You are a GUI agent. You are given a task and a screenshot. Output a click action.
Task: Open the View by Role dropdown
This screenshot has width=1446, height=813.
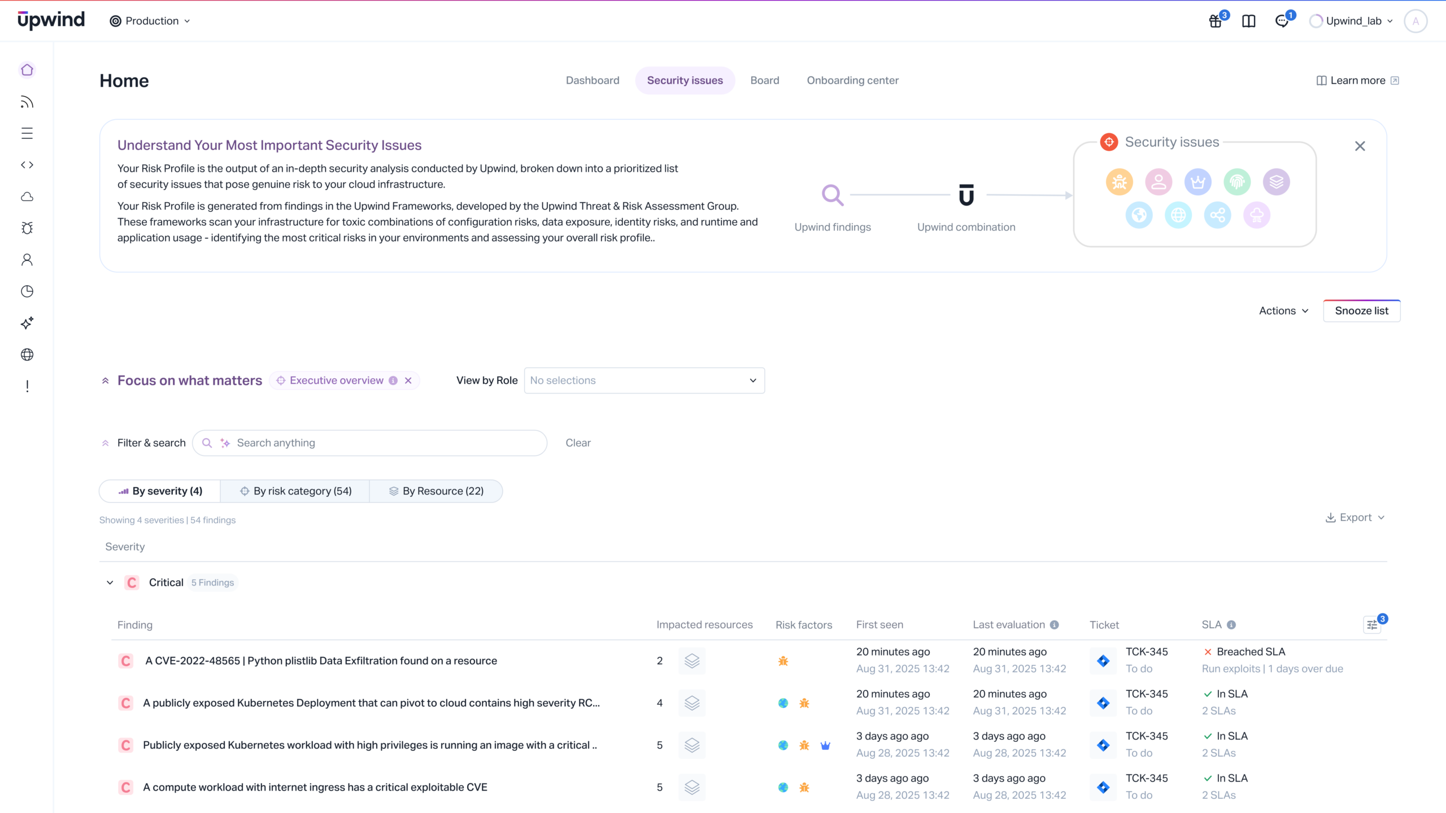[x=644, y=381]
